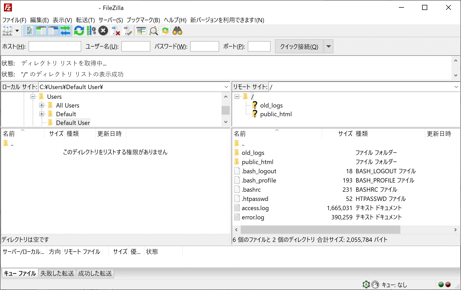Toggle processing of the transfer queue

pos(91,31)
